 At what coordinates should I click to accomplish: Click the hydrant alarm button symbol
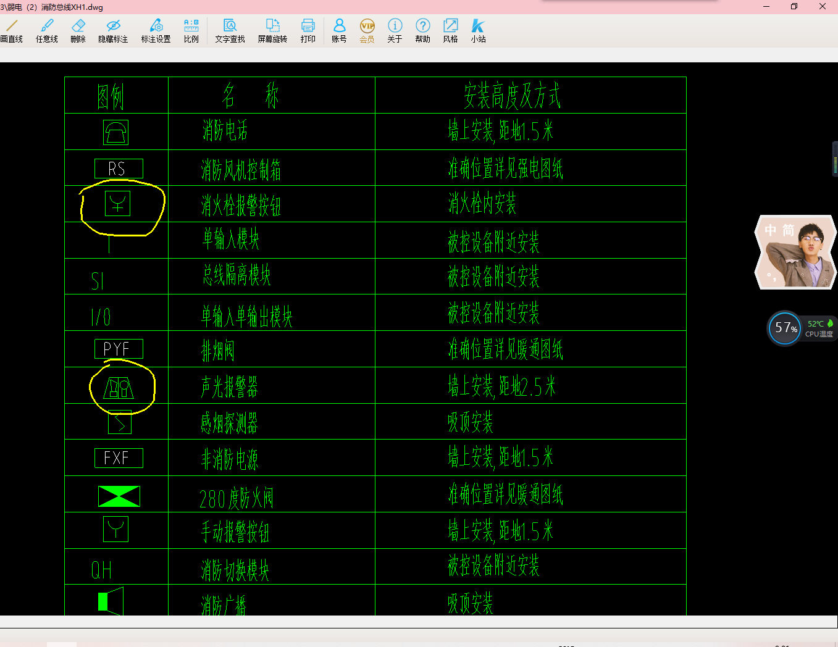[x=117, y=203]
